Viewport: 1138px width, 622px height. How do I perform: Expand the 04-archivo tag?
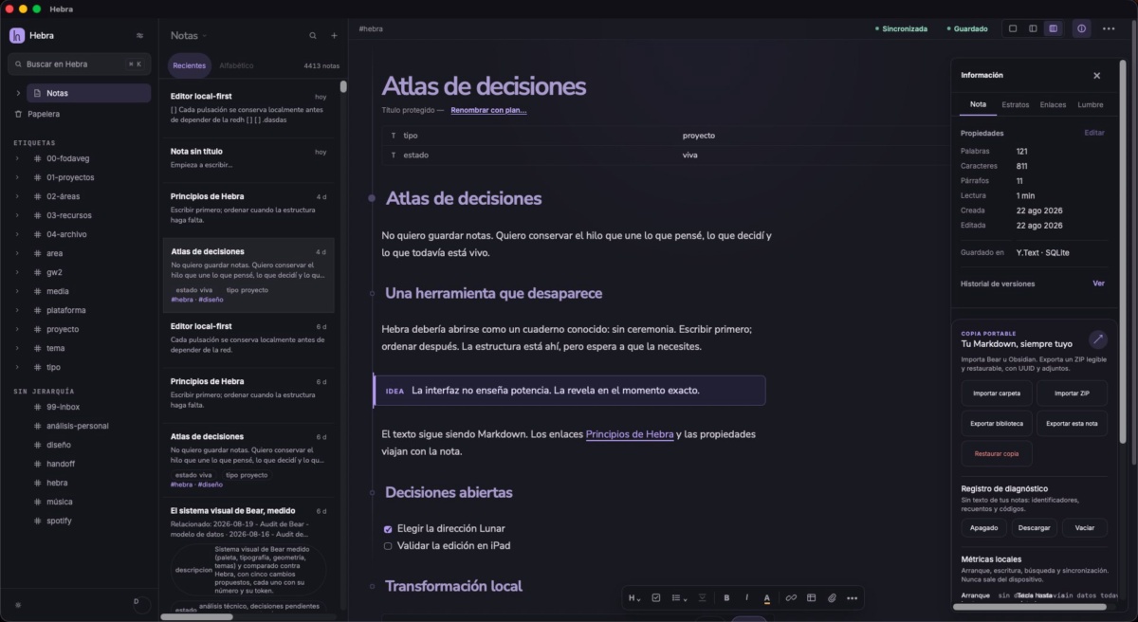(x=18, y=234)
